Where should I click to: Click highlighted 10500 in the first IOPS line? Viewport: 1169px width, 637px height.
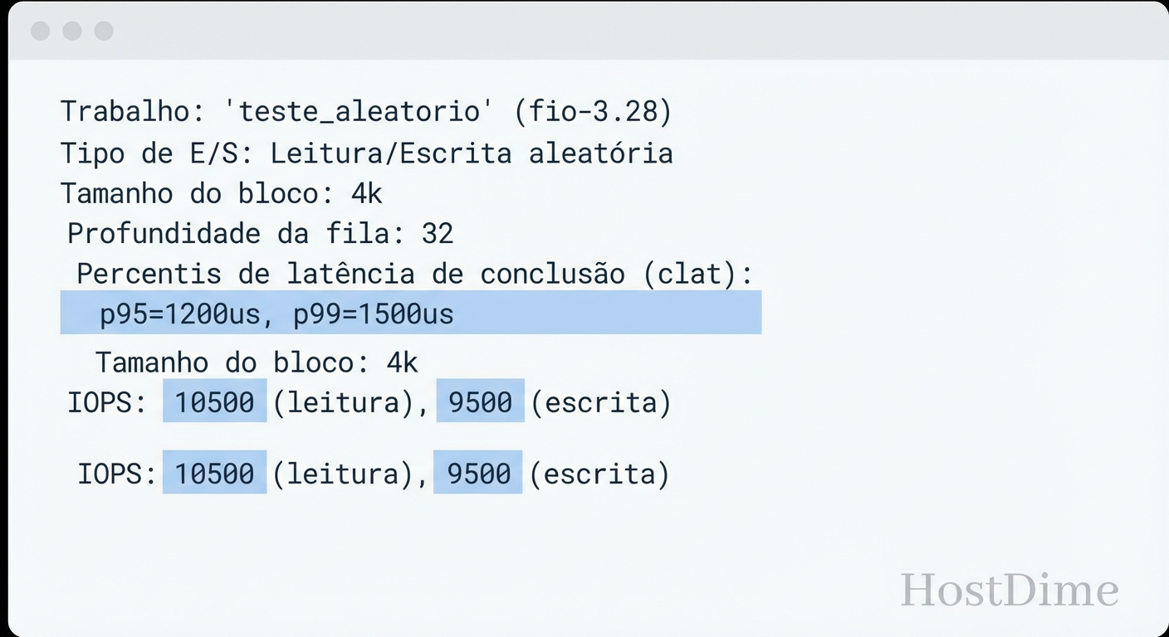click(214, 402)
